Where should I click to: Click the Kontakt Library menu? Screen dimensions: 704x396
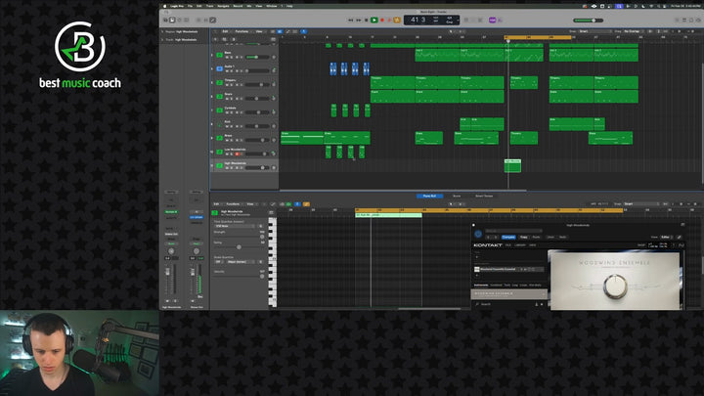click(x=520, y=245)
